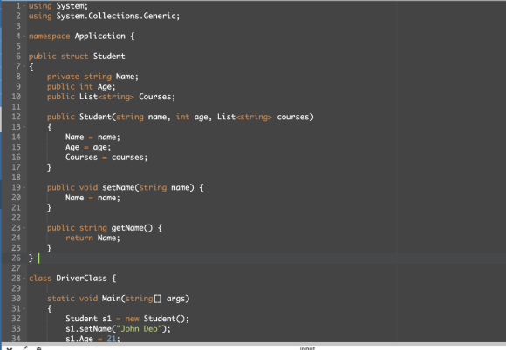Click 'Courses;' field name on line 10
506x350 pixels.
click(x=157, y=97)
